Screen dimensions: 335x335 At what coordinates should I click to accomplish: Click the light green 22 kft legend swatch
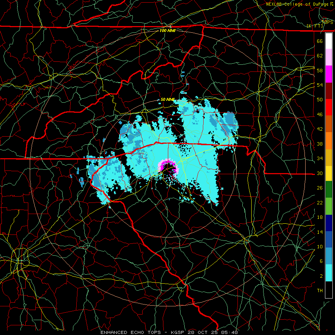pyautogui.click(x=329, y=206)
